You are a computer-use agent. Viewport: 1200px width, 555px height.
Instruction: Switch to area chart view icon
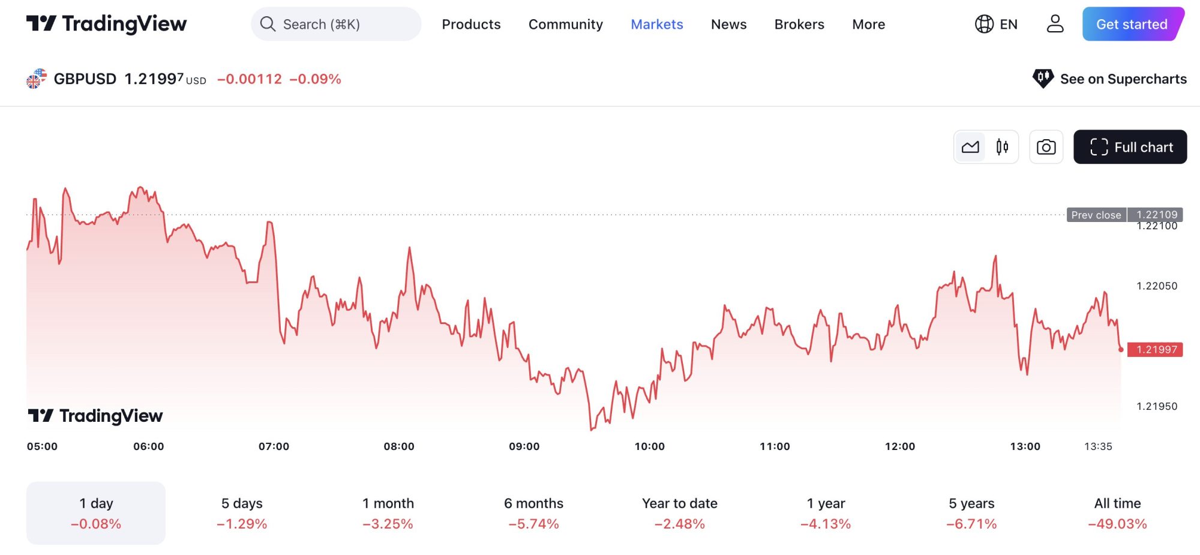(970, 147)
